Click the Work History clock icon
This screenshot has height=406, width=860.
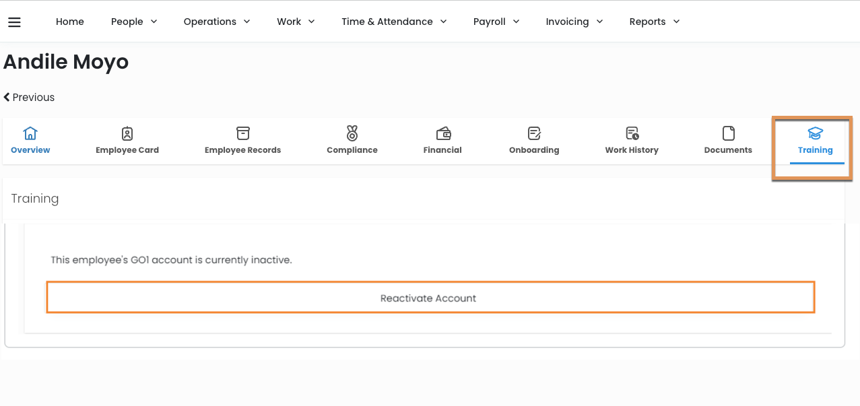632,133
